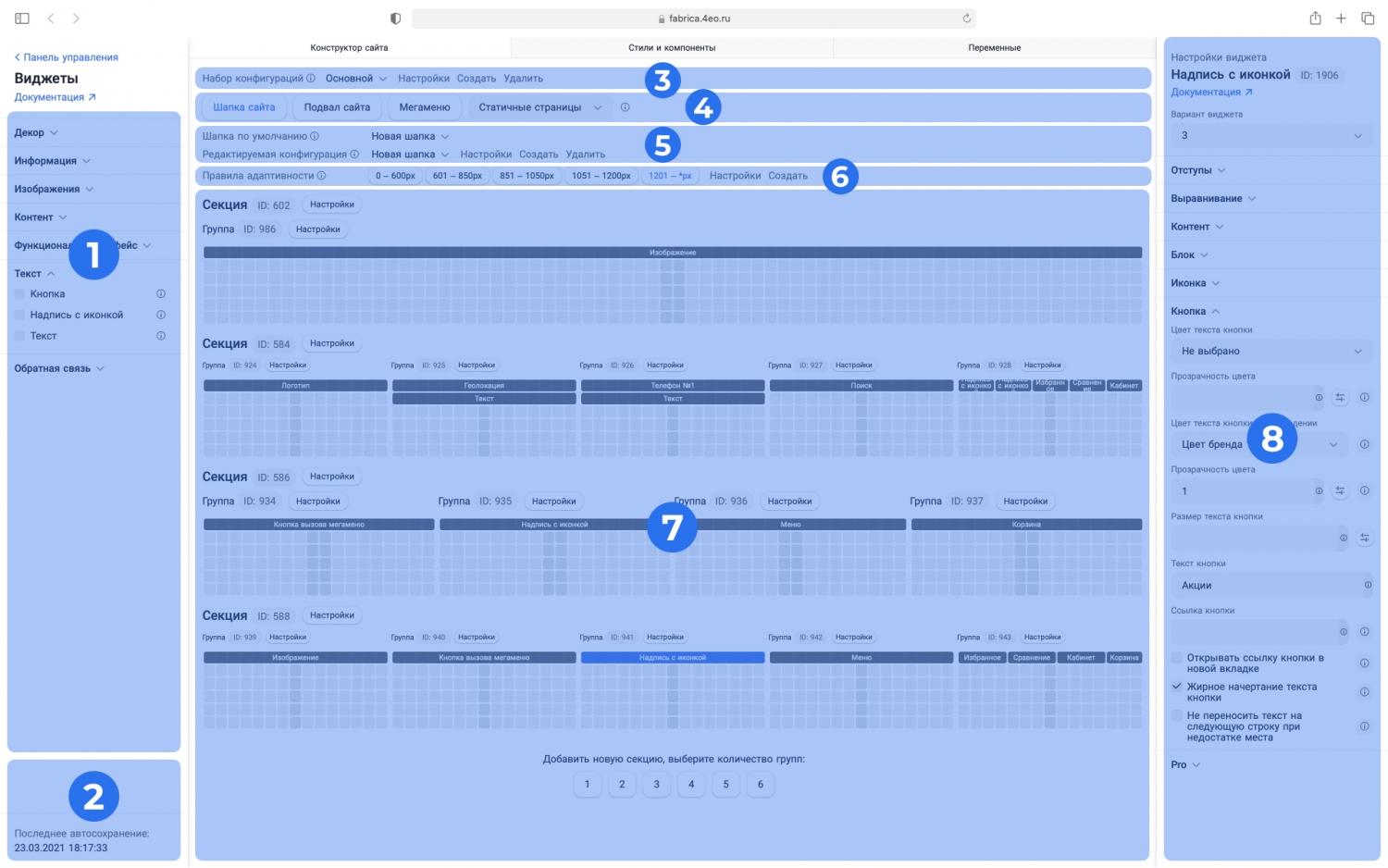Open the Документация link under Виджеты

54,97
